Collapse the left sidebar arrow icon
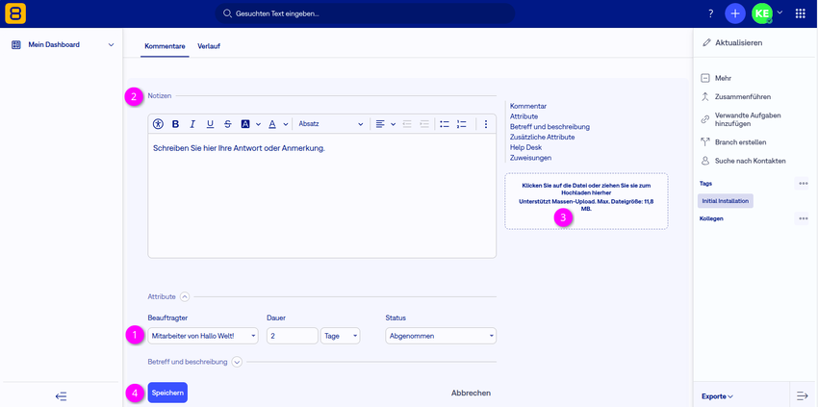 61,396
